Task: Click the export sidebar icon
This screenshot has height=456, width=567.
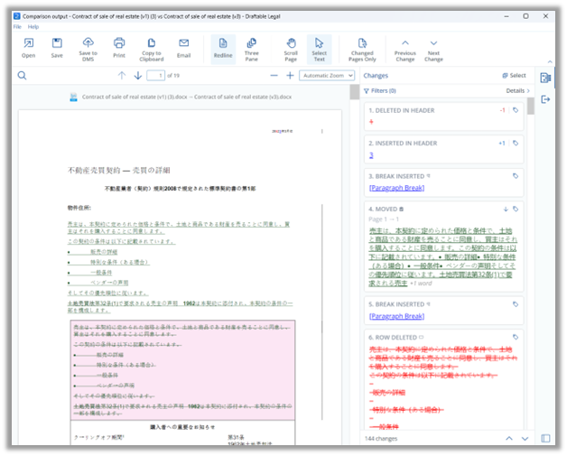Action: [545, 99]
